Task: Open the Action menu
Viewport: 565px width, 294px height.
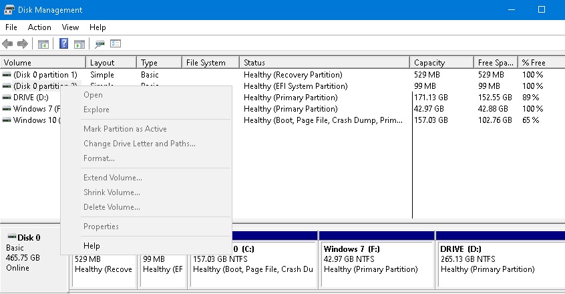Action: pyautogui.click(x=39, y=27)
